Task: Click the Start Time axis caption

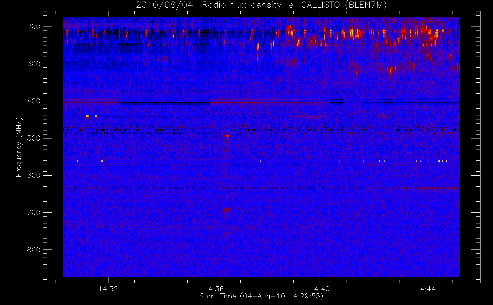Action: click(261, 296)
